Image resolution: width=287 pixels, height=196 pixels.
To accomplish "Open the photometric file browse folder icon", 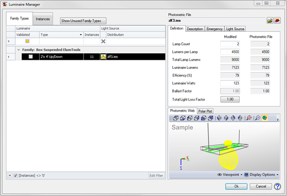I will (x=270, y=21).
